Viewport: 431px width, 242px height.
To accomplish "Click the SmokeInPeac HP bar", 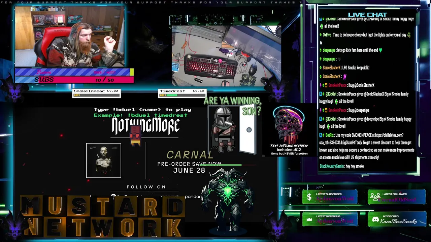I will [97, 95].
